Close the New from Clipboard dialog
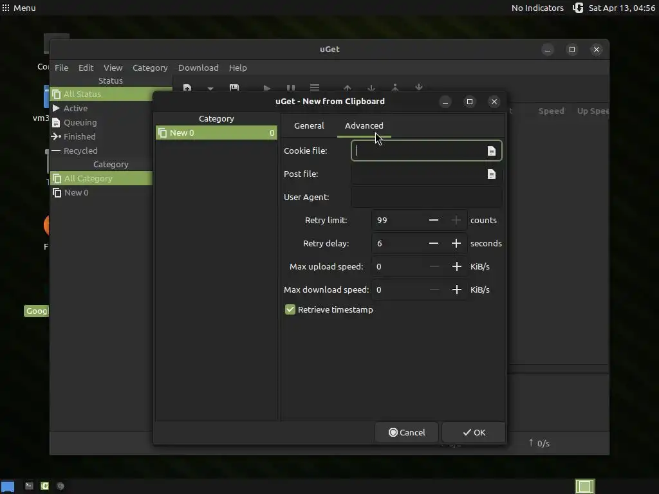This screenshot has width=659, height=494. pyautogui.click(x=494, y=102)
